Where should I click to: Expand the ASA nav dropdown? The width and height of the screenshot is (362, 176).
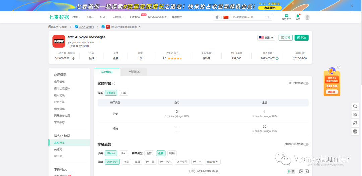pyautogui.click(x=104, y=17)
